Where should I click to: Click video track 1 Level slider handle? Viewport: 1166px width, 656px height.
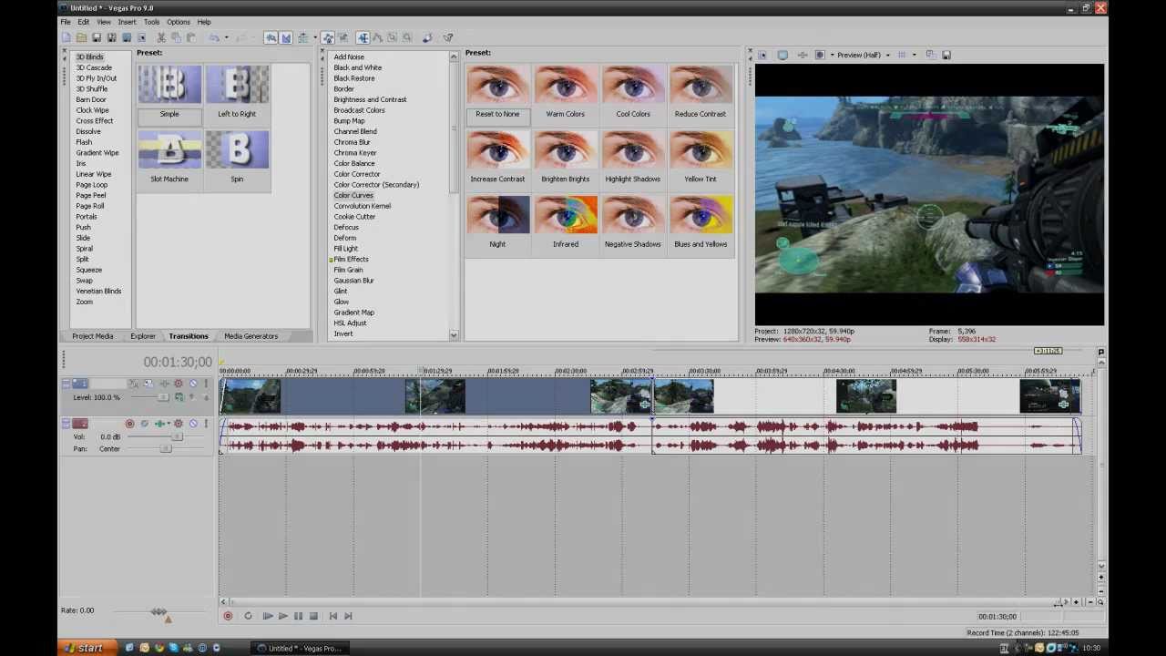(163, 397)
